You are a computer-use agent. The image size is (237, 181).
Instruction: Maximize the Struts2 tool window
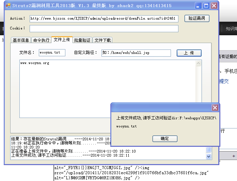pos(206,6)
